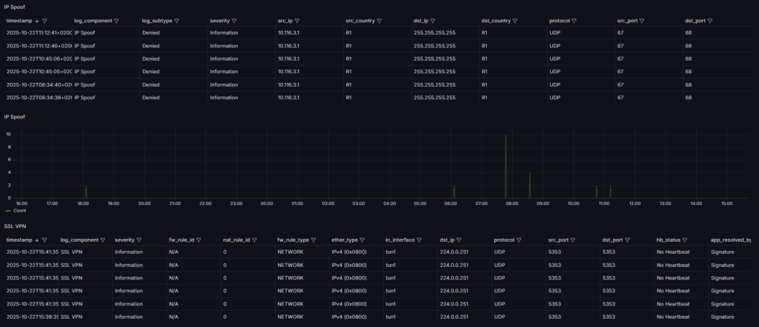Click the src_ip column filter icon
This screenshot has width=759, height=327.
coord(300,21)
